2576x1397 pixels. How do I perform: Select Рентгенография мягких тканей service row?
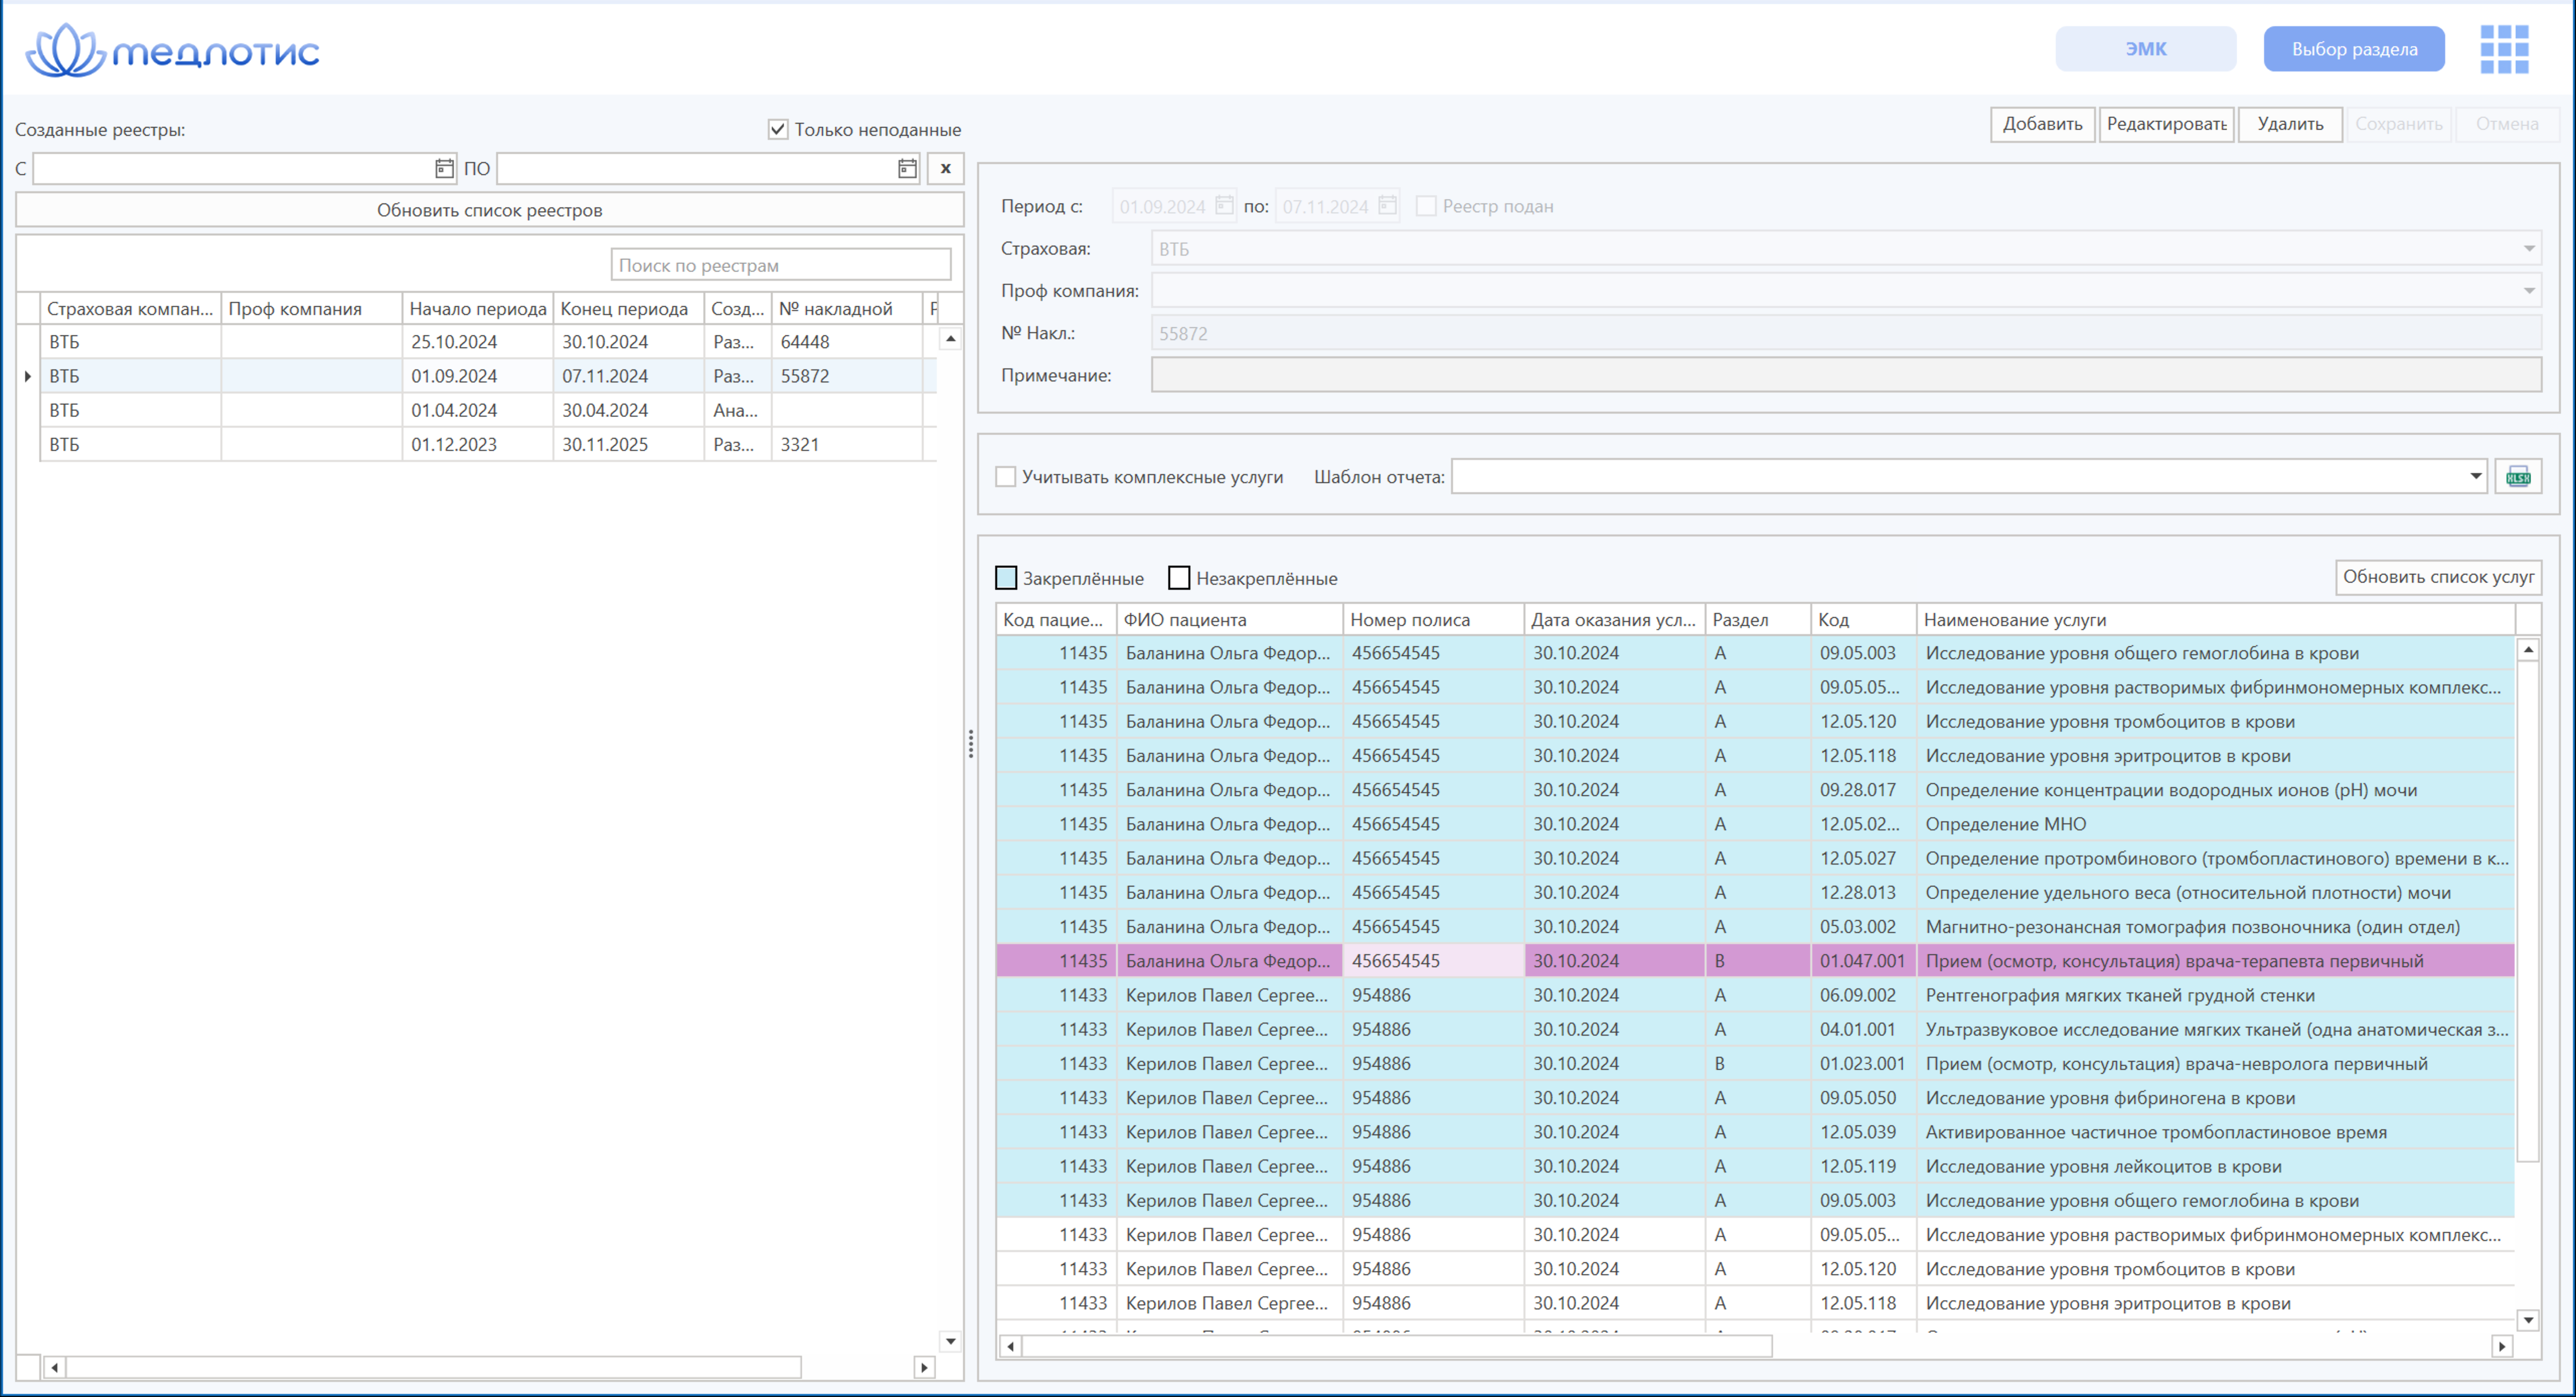(x=1755, y=995)
